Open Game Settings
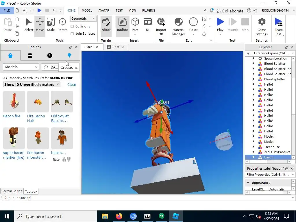The image size is (296, 222). tap(262, 26)
